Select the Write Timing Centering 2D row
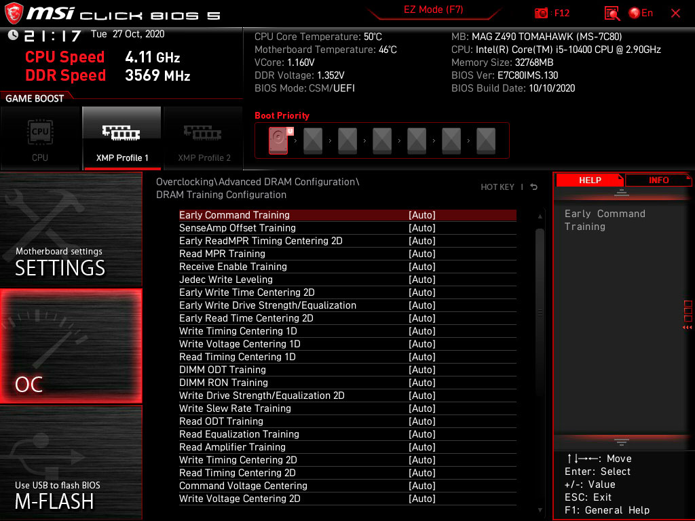This screenshot has height=521, width=695. coord(347,459)
